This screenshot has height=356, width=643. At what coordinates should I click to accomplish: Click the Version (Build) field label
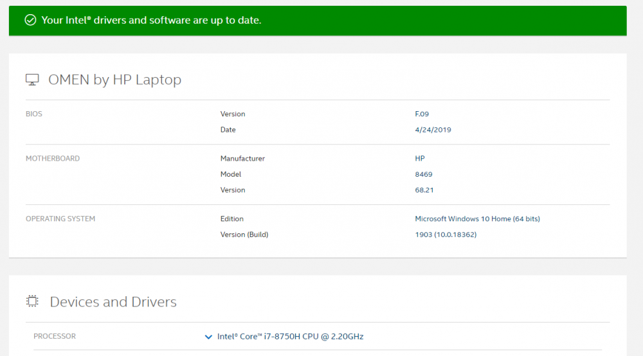[x=244, y=235]
